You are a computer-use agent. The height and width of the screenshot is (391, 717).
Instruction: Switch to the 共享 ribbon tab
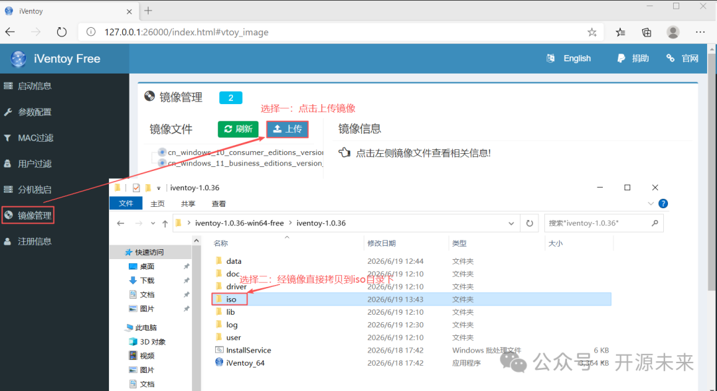pyautogui.click(x=188, y=203)
